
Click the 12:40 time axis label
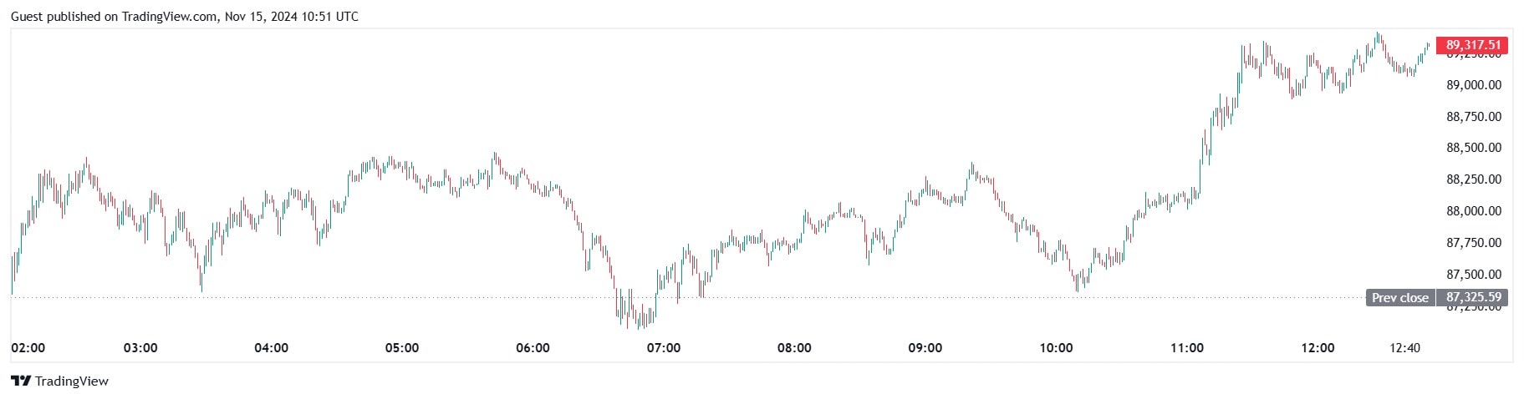point(1404,347)
